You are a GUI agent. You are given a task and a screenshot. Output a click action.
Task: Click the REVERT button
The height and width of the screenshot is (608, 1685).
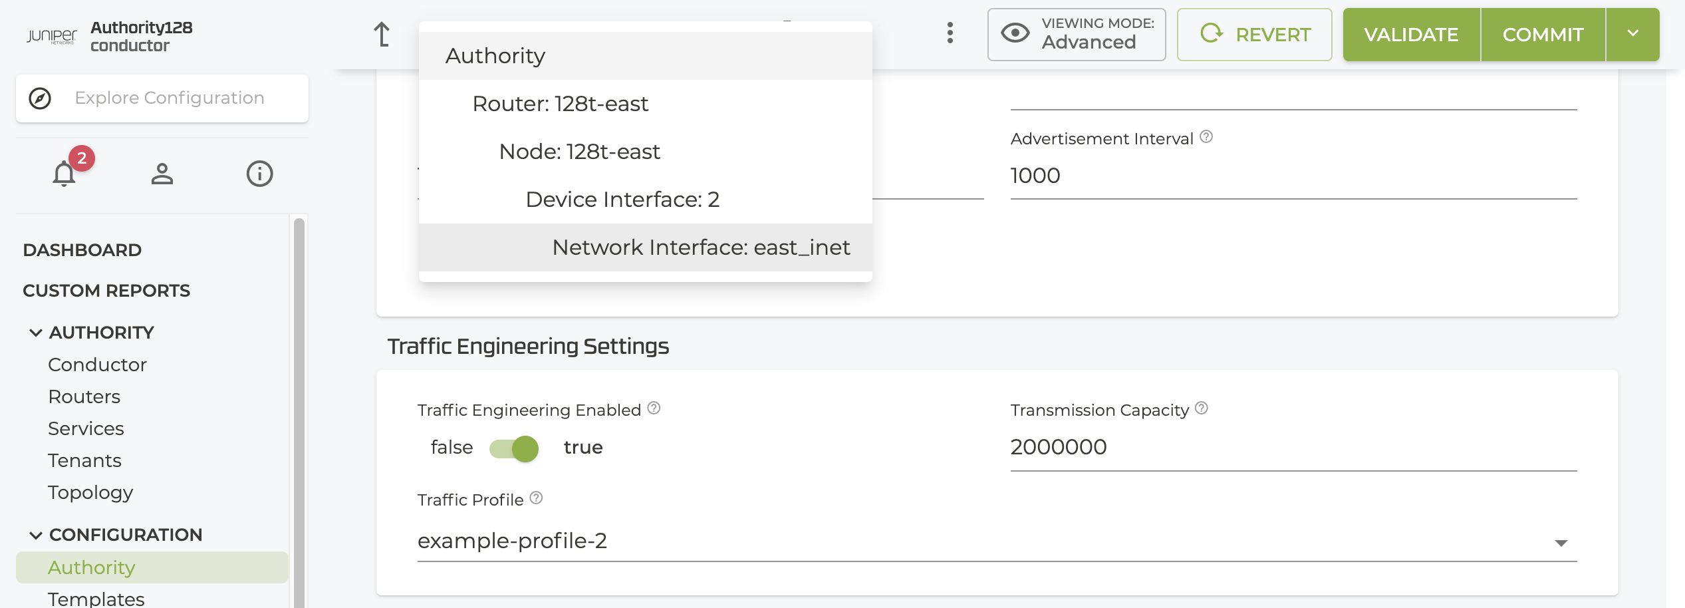coord(1254,35)
